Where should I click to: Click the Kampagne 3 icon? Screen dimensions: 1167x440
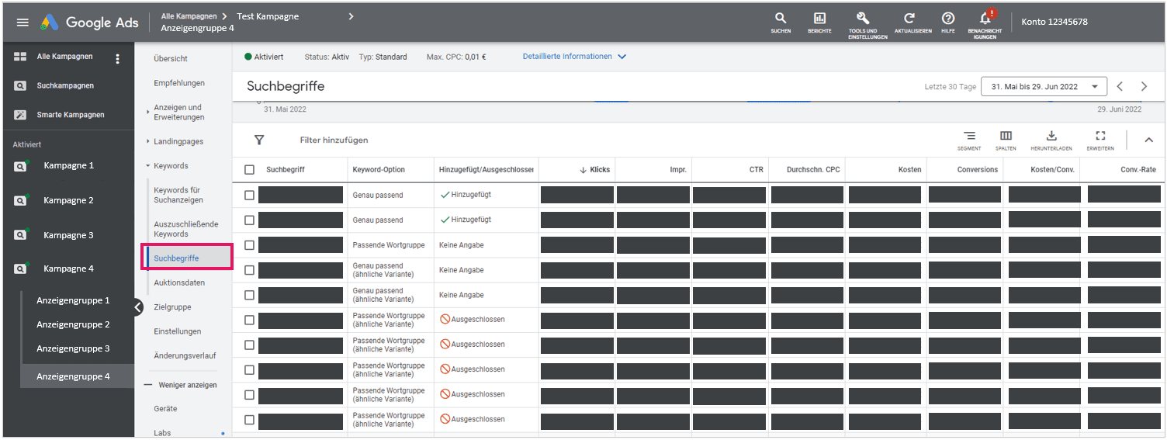point(21,235)
